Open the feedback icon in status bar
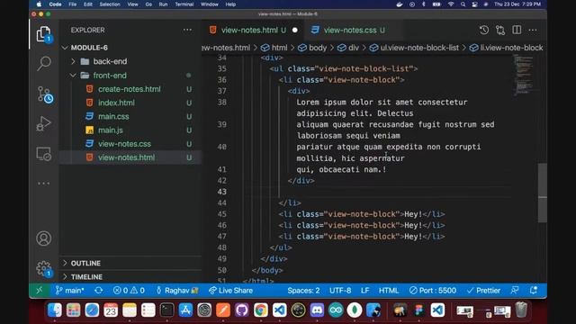 (515, 290)
